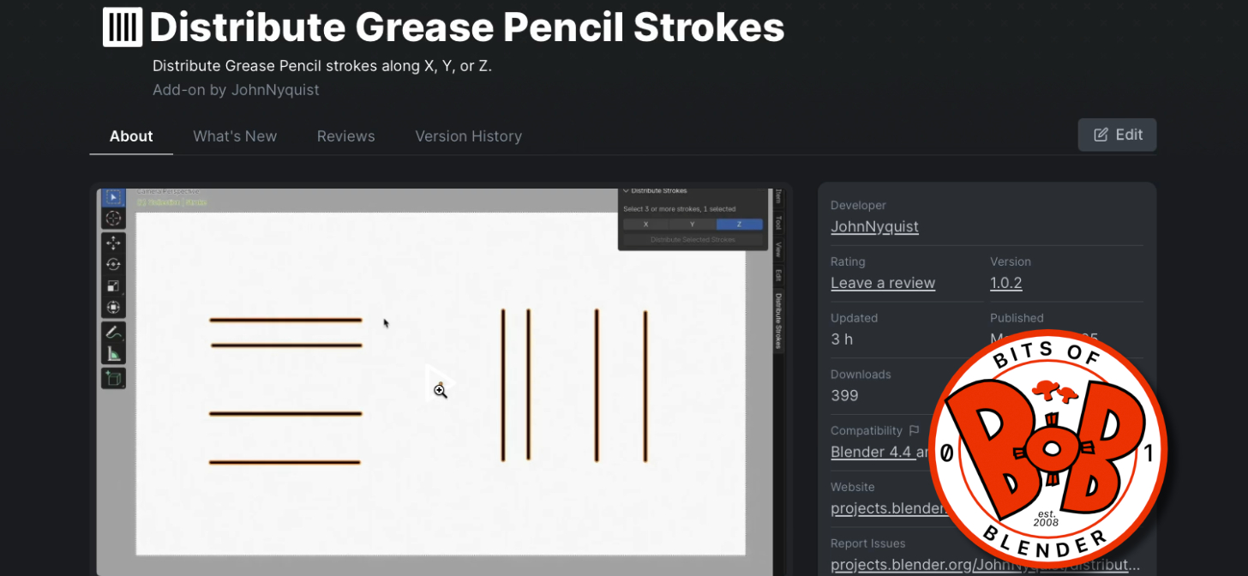This screenshot has width=1248, height=576.
Task: Select the Annotate pencil tool
Action: [113, 333]
